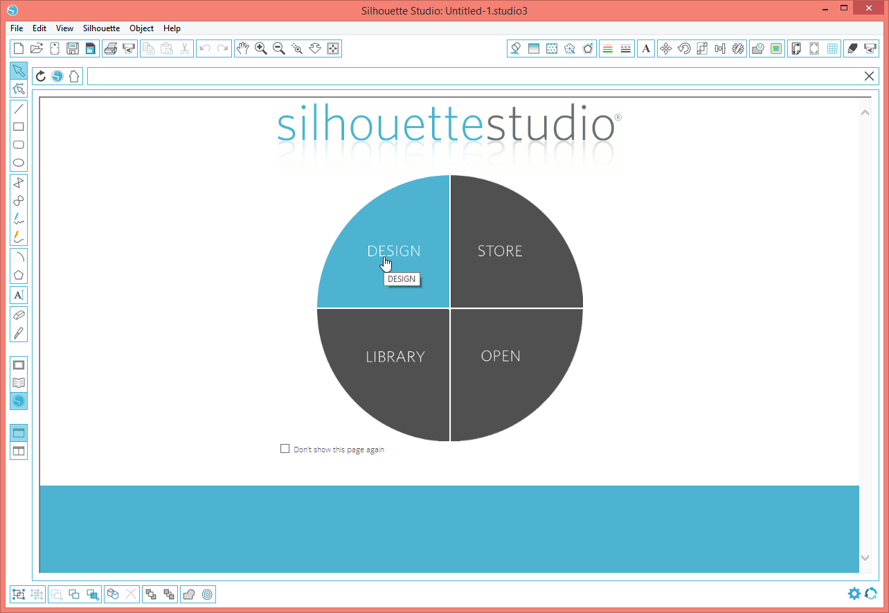Check the Don't show this page again box
The height and width of the screenshot is (613, 889).
pos(285,448)
